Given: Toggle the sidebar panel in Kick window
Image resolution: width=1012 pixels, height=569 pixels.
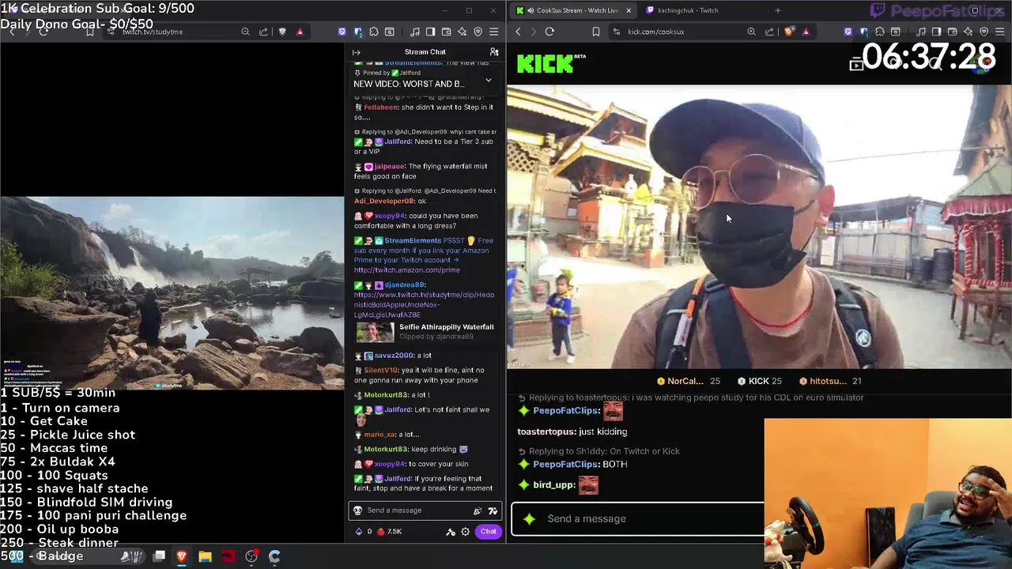Looking at the screenshot, I should 936,32.
